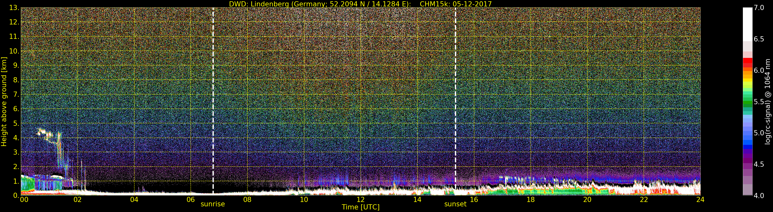Click the time axis tick '08'

(247, 200)
